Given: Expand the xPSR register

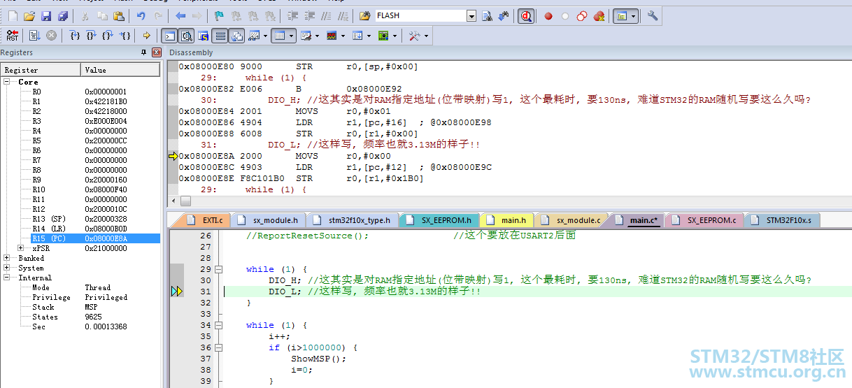Looking at the screenshot, I should (x=21, y=248).
